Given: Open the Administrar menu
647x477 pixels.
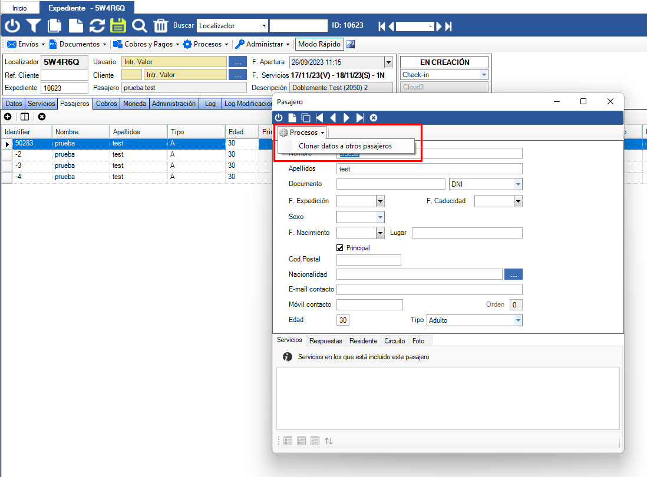Looking at the screenshot, I should pos(262,44).
